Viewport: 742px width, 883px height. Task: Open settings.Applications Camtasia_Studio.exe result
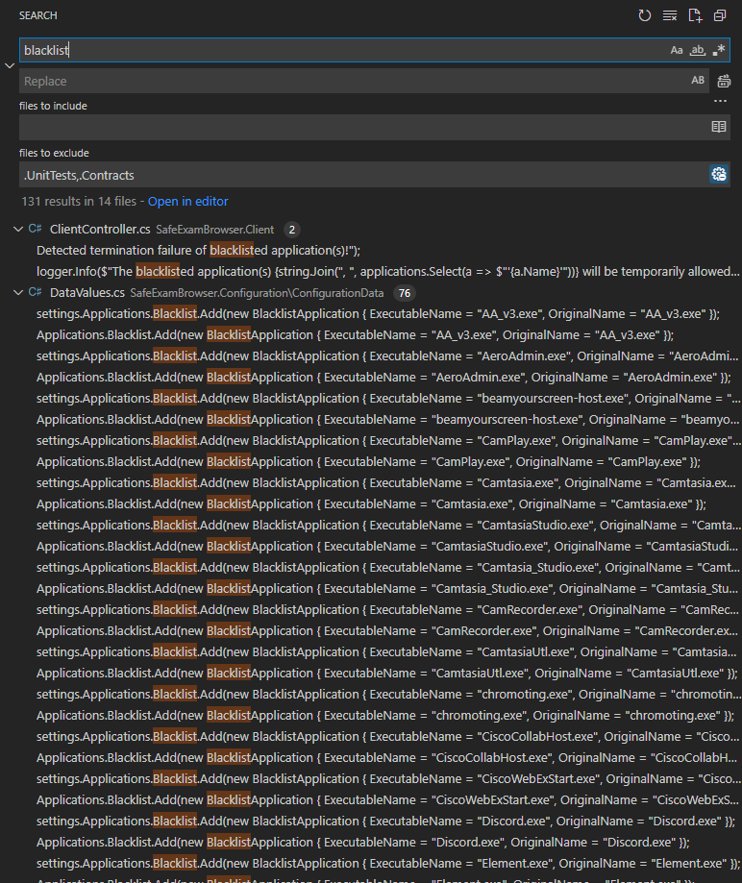pos(388,567)
